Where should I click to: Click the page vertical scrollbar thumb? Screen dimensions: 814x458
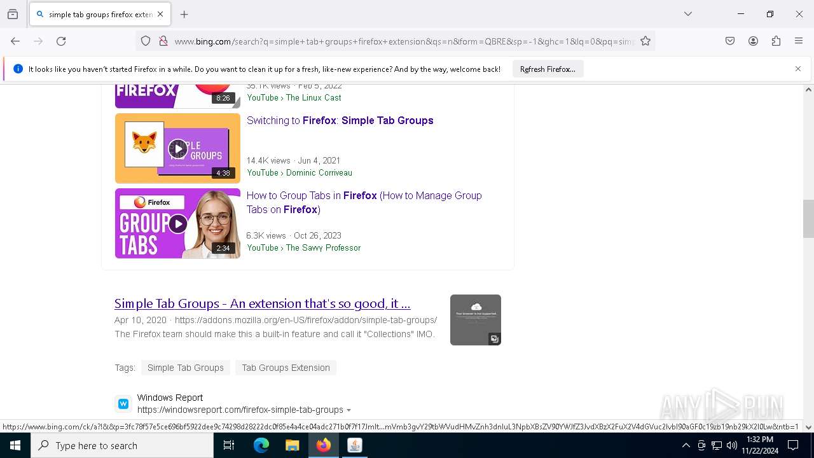[x=808, y=219]
